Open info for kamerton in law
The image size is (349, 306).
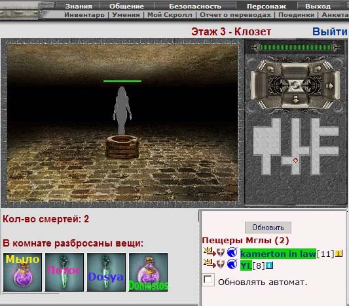tap(339, 253)
